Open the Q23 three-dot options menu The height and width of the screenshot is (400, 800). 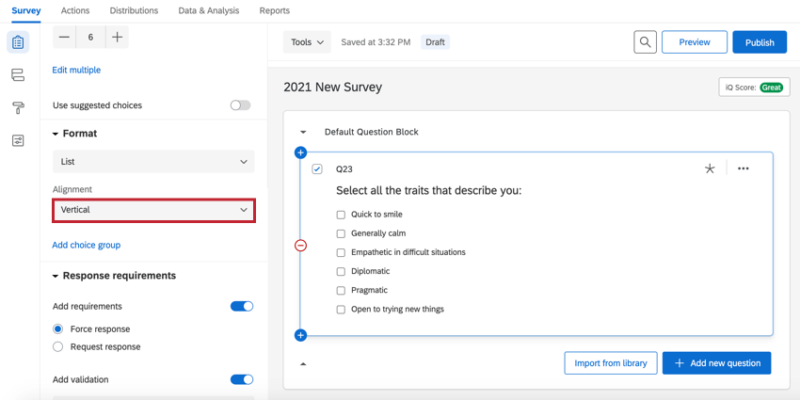click(744, 168)
